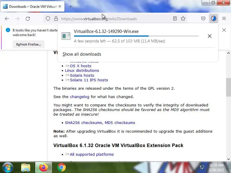
Task: Open the changelog link
Action: point(80,97)
